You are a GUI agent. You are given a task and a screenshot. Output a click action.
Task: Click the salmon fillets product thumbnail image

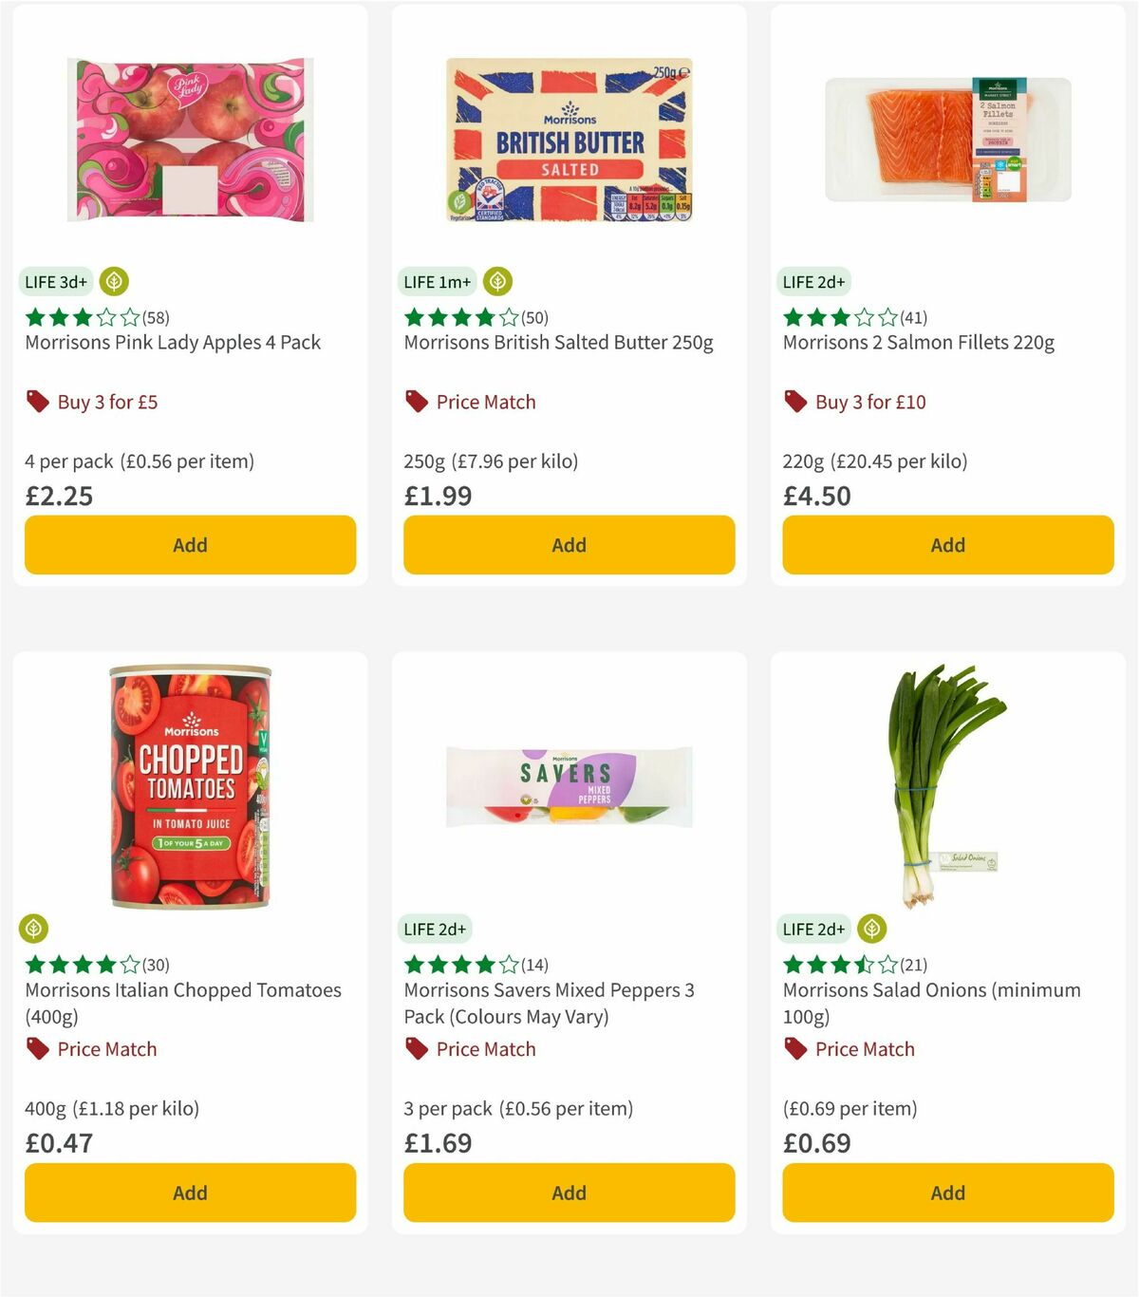[947, 136]
